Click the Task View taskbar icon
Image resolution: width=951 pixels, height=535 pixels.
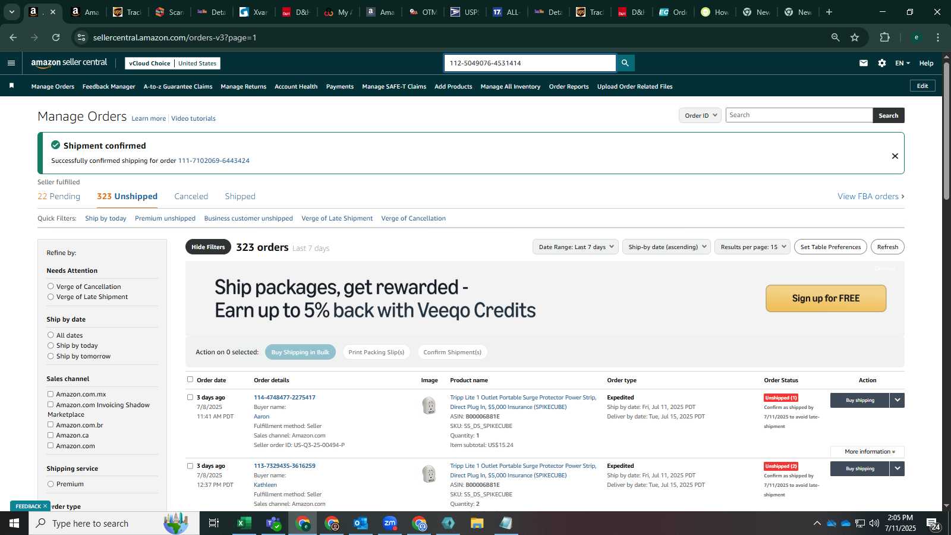click(x=214, y=523)
